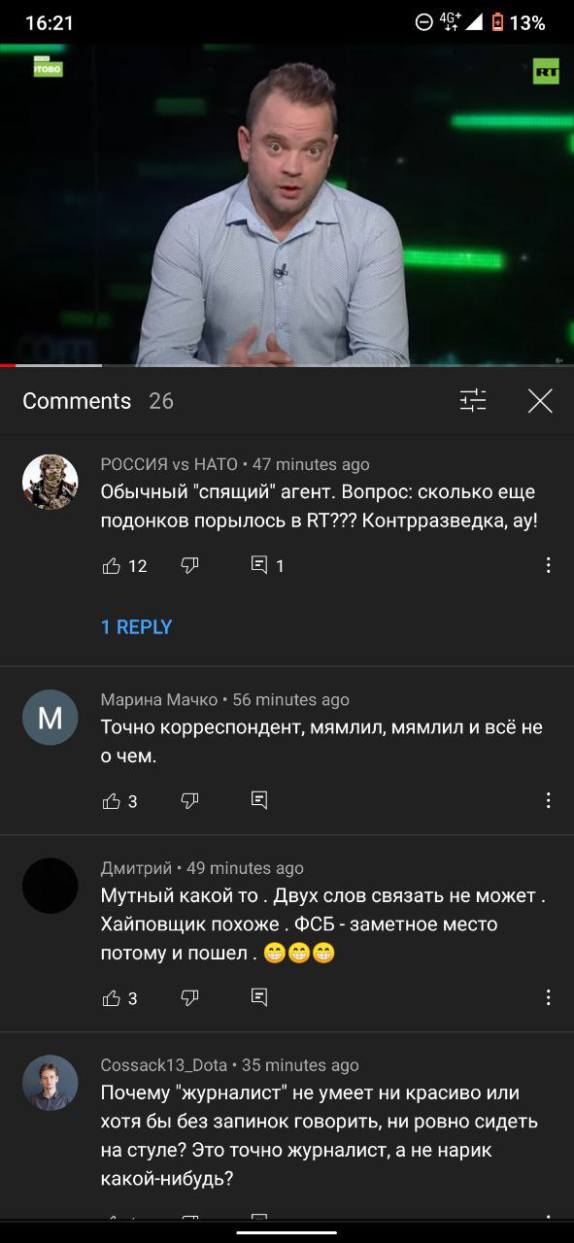
Task: Tap reply icon on РОССИЯ vs НАТО comment
Action: pyautogui.click(x=259, y=565)
